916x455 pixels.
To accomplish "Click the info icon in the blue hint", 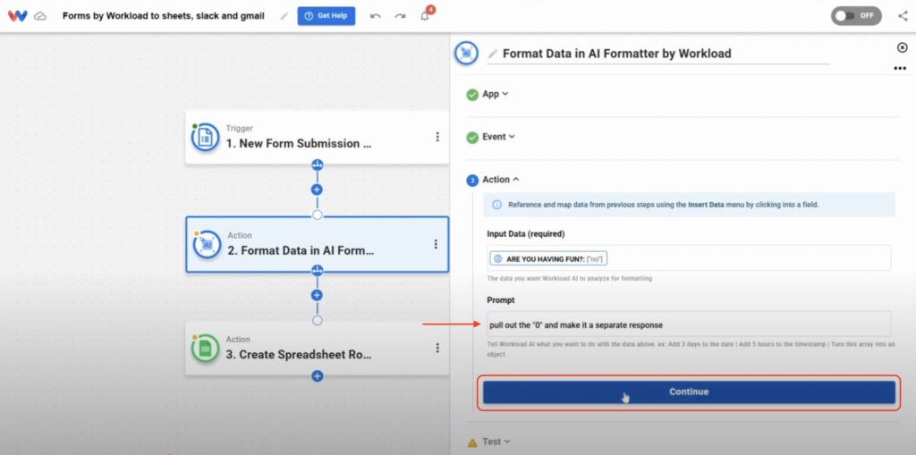I will click(x=496, y=205).
